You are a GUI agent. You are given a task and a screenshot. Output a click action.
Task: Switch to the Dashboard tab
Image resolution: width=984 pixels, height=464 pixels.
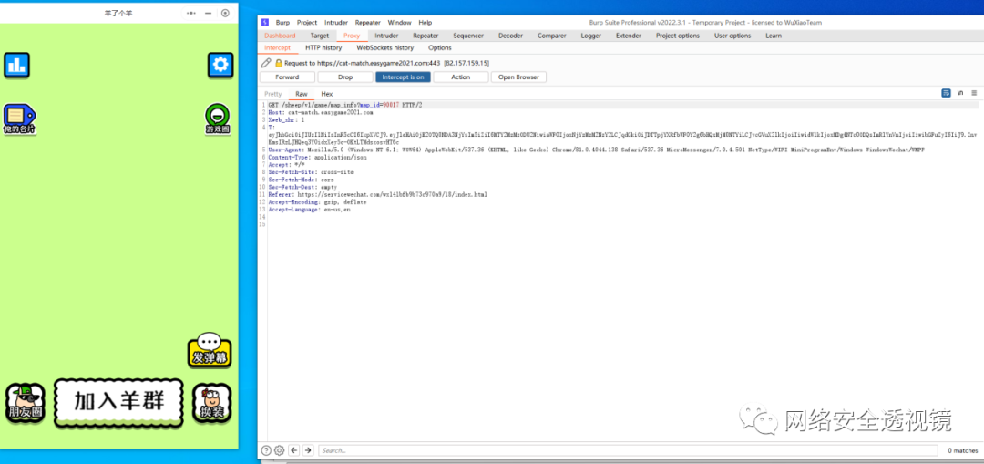pyautogui.click(x=280, y=36)
